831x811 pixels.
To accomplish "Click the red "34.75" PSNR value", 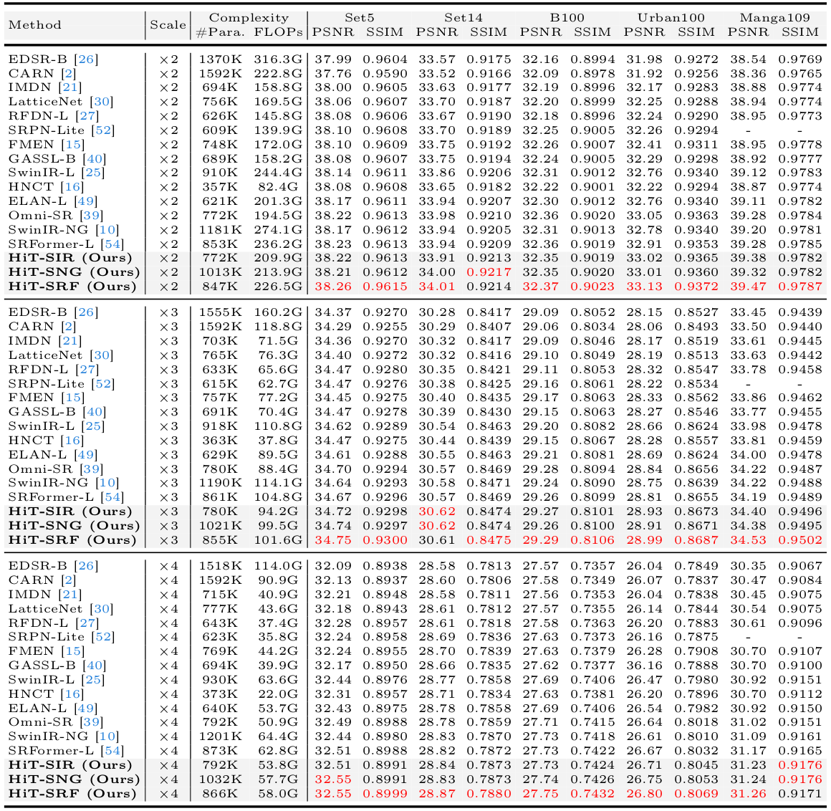I will 333,540.
